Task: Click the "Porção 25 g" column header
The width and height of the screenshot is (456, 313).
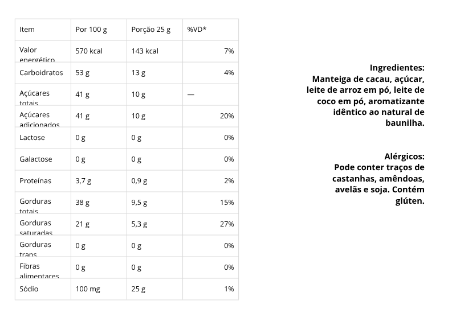Action: tap(151, 30)
